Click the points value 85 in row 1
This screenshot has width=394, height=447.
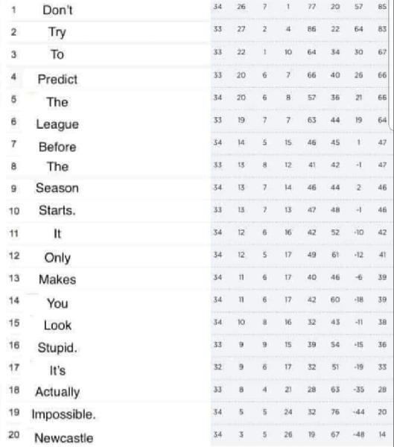coord(382,7)
